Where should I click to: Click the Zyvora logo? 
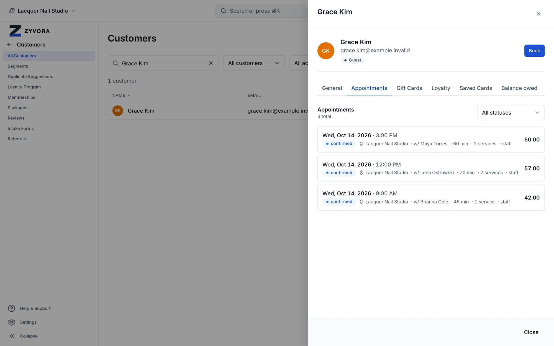(x=30, y=31)
